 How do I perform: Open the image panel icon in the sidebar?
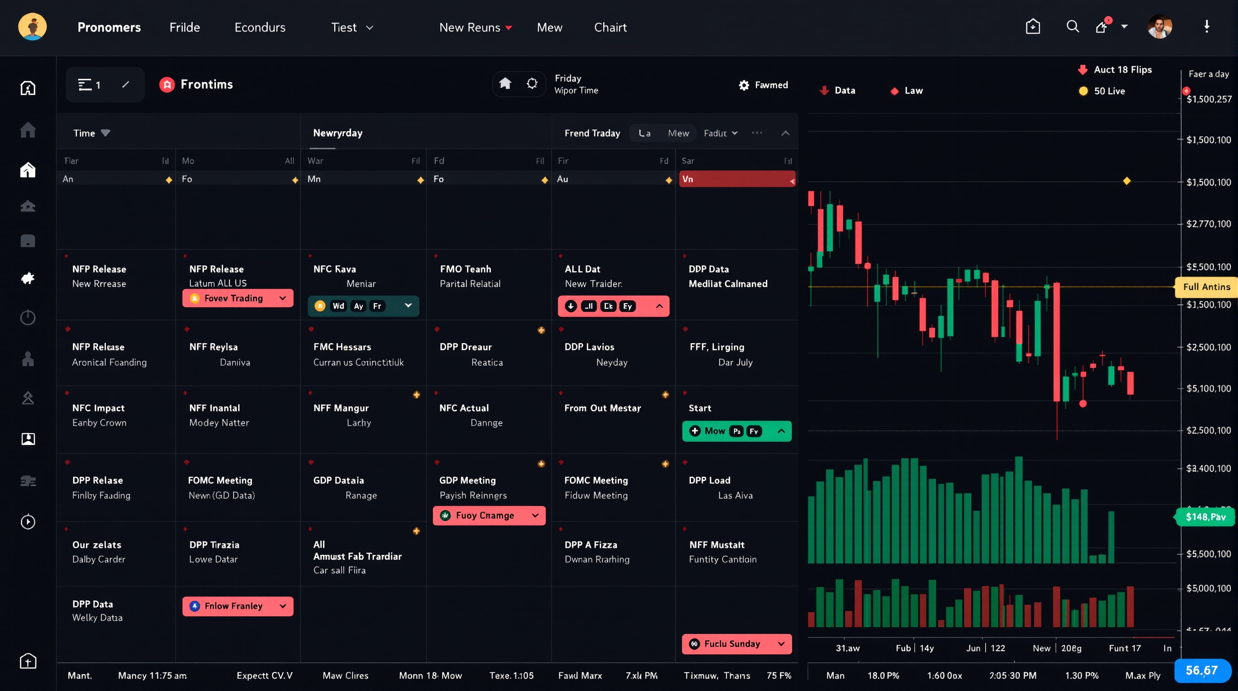(x=27, y=439)
